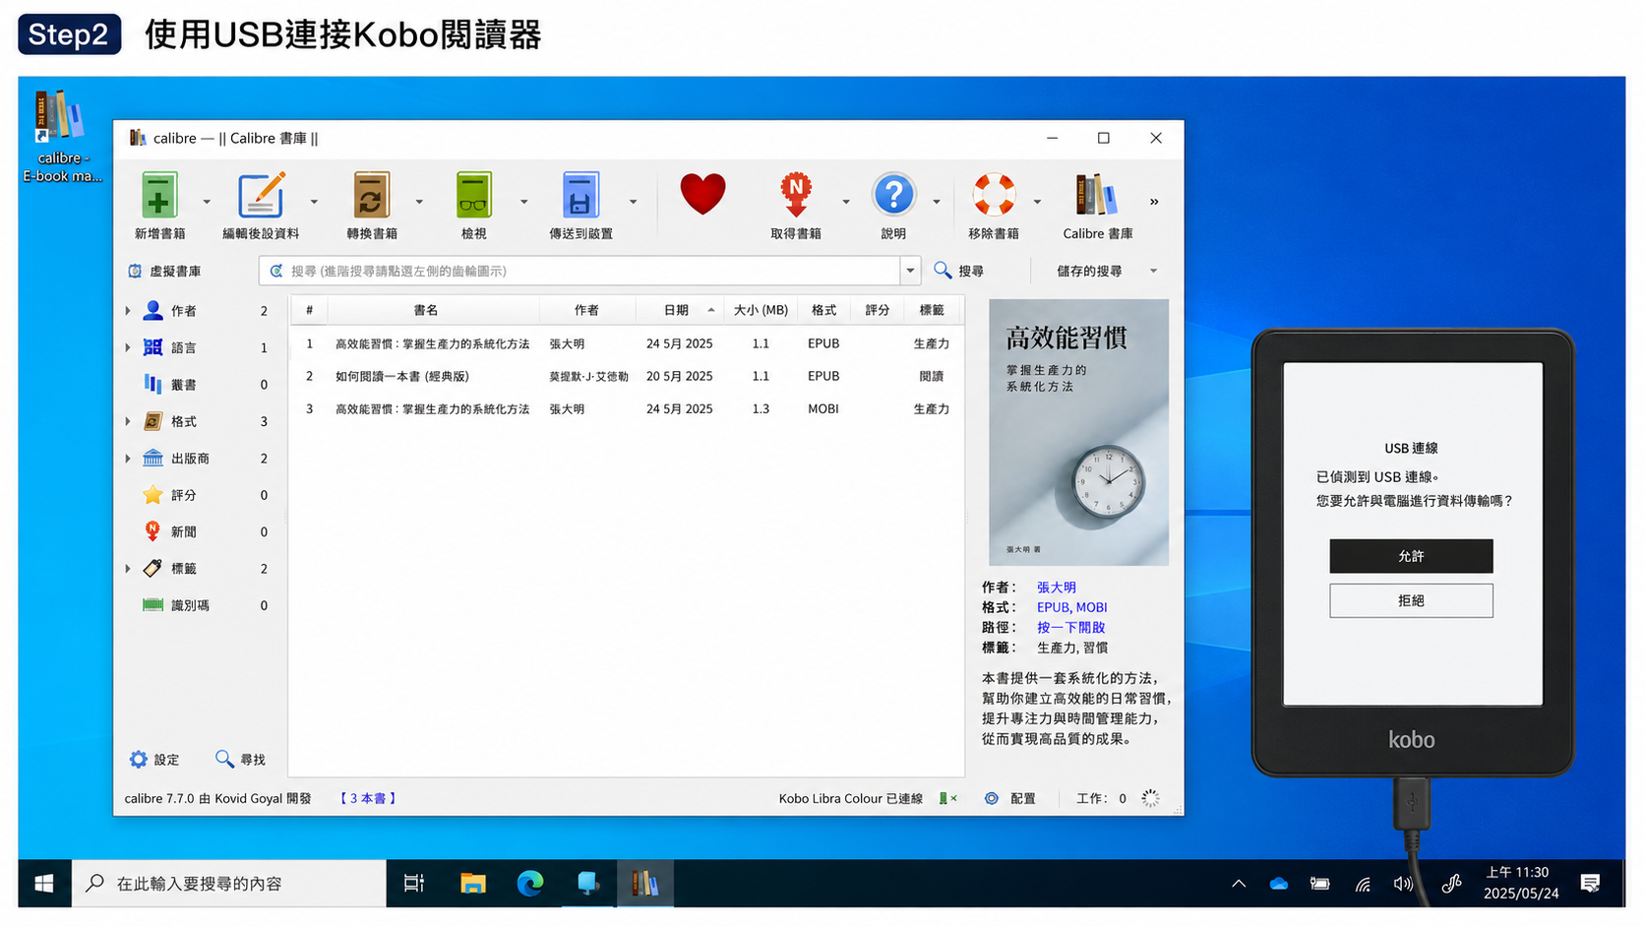Image resolution: width=1645 pixels, height=926 pixels.
Task: Click the 虛擬書庫 virtual library button
Action: 165,271
